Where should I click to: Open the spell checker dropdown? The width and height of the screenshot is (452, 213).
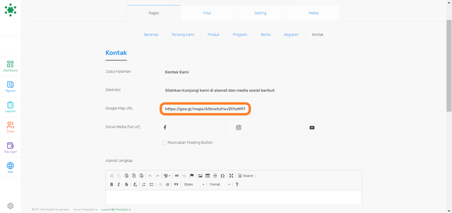[x=167, y=176]
